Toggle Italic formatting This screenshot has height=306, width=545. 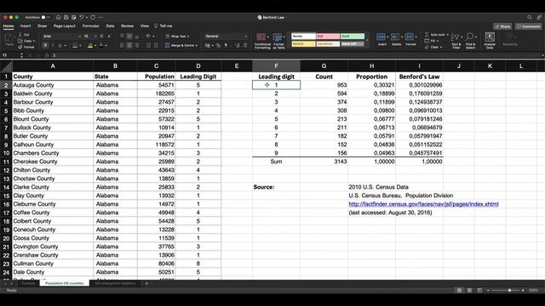point(53,45)
